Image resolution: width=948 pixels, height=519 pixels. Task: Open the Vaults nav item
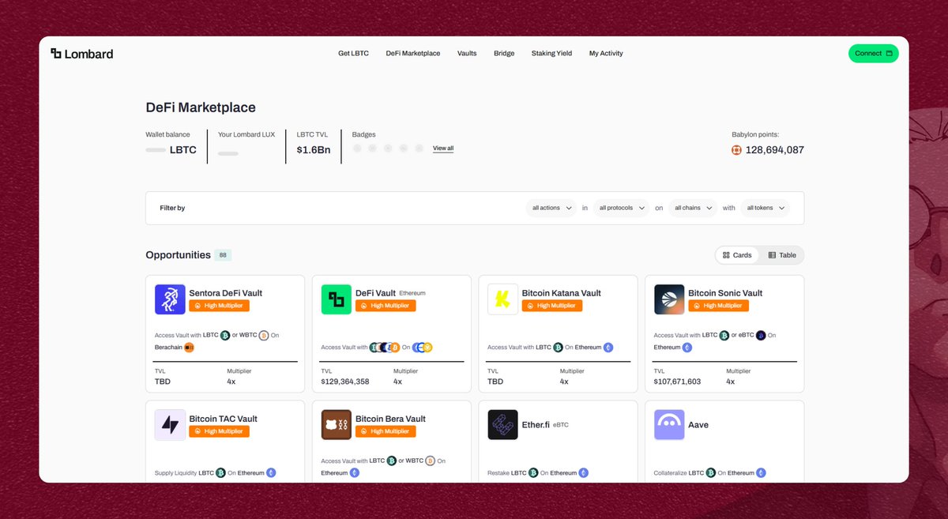(467, 54)
